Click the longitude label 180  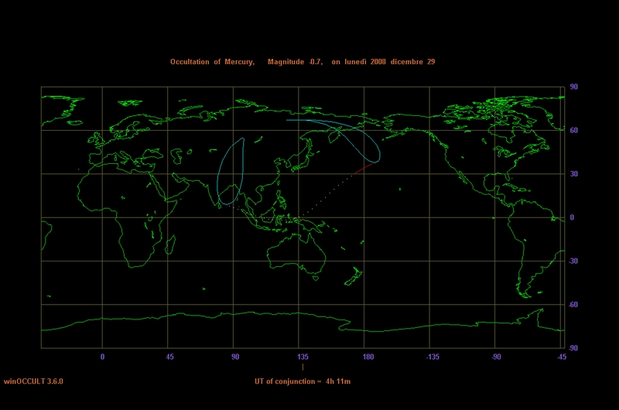tap(368, 357)
